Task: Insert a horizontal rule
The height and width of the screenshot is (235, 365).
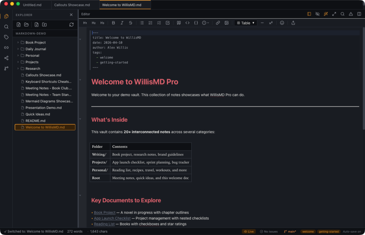Action: [x=262, y=23]
